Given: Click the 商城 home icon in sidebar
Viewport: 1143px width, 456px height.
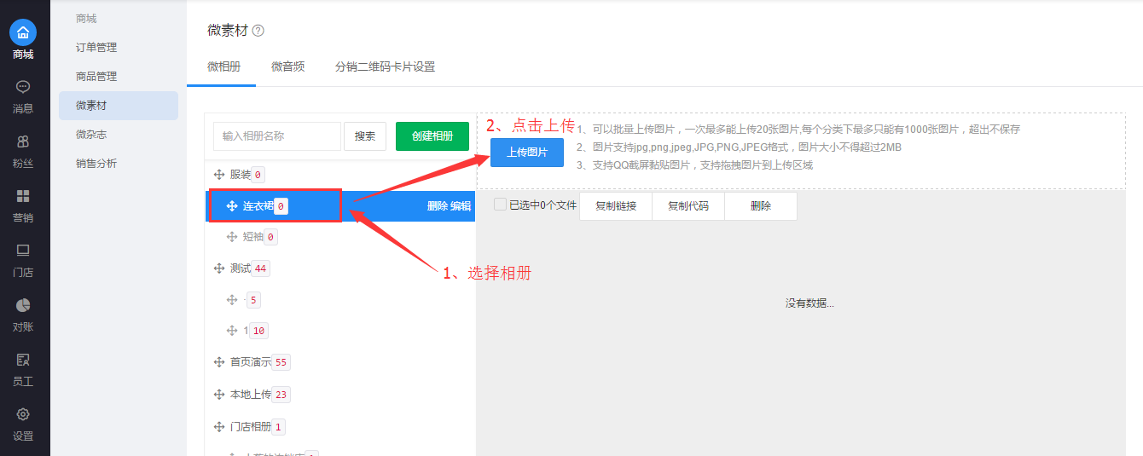Looking at the screenshot, I should coord(23,33).
